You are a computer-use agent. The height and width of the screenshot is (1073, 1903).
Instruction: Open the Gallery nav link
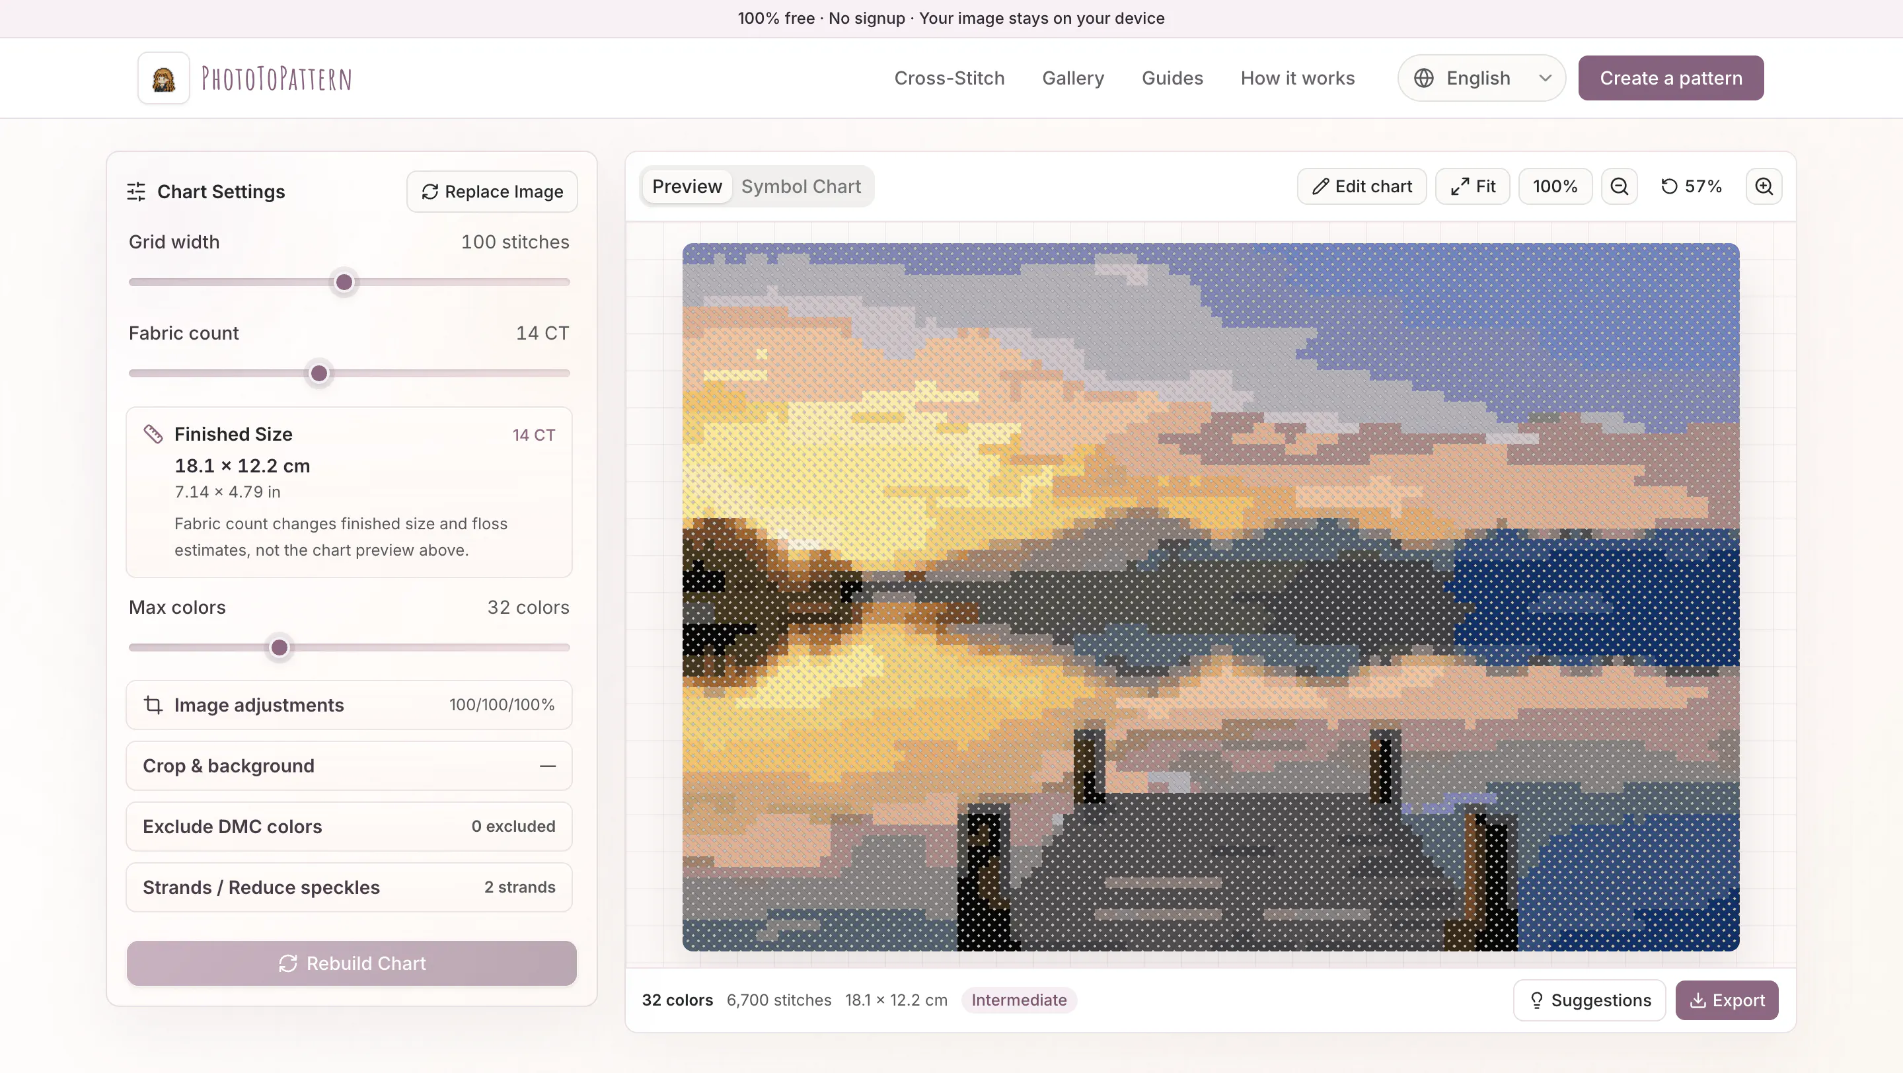tap(1072, 78)
